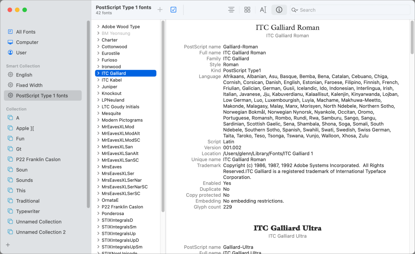Click the gear icon beside PostScript Type 1 fonts
Viewport: 415px width, 254px height.
click(x=10, y=95)
